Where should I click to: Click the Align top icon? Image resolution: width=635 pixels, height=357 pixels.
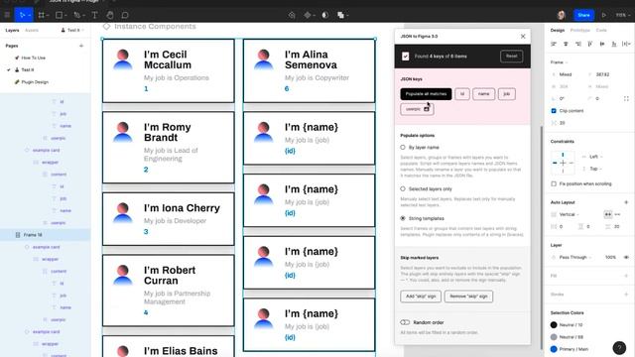(x=590, y=44)
